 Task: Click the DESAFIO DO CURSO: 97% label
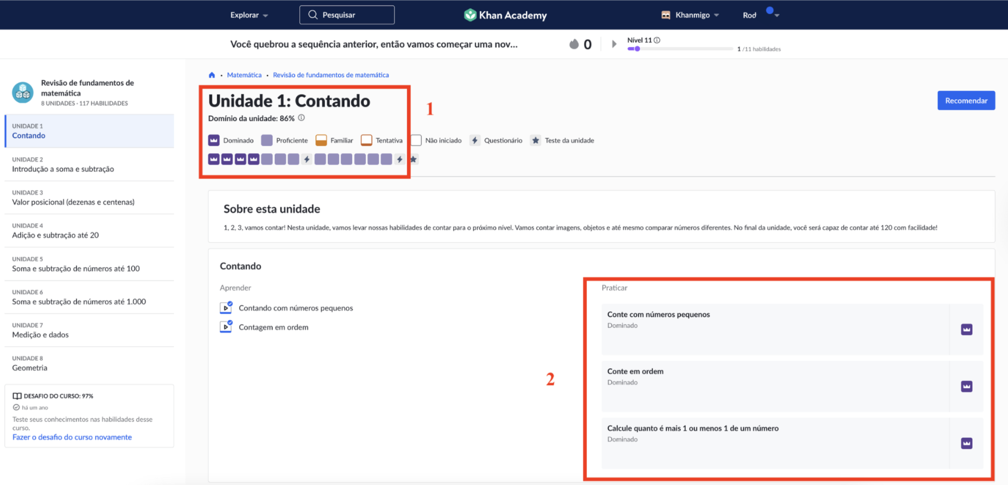pos(58,396)
